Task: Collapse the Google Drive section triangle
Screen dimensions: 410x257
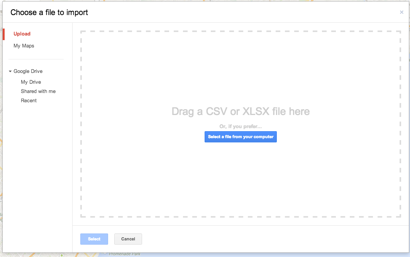Action: [10, 71]
